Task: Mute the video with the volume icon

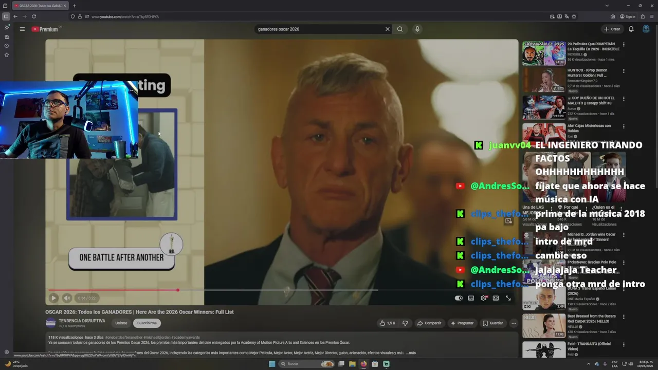Action: point(67,298)
